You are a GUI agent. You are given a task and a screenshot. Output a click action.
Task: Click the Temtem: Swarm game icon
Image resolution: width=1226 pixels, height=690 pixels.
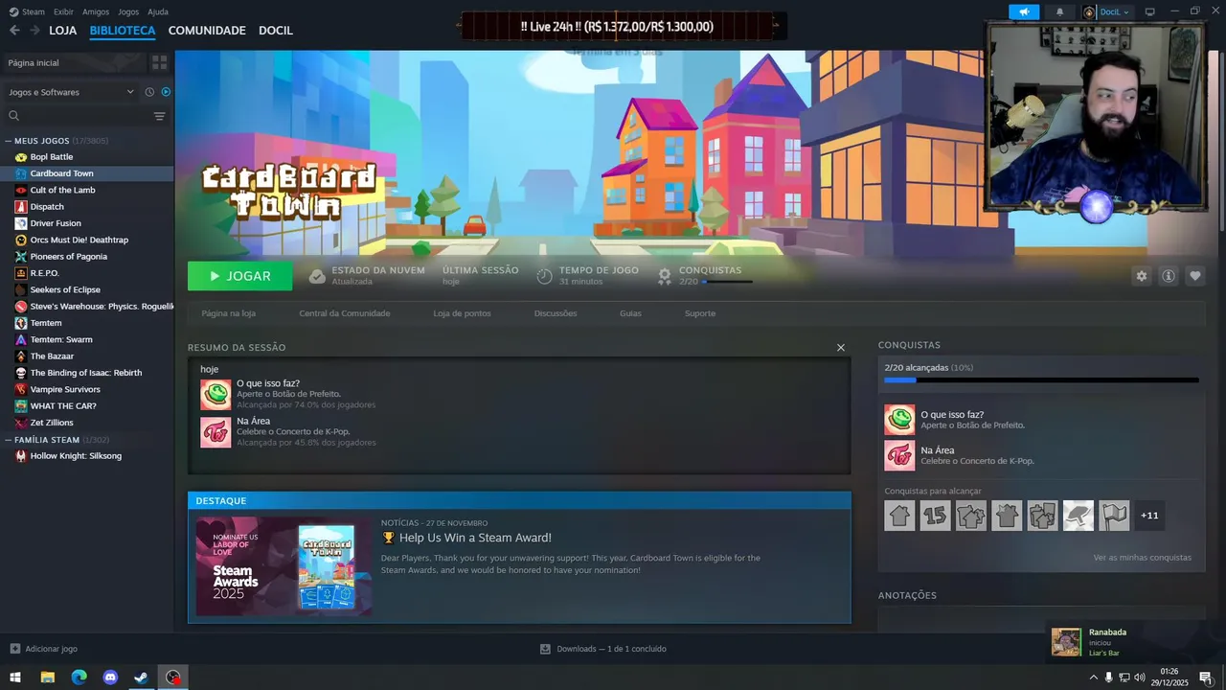[21, 339]
